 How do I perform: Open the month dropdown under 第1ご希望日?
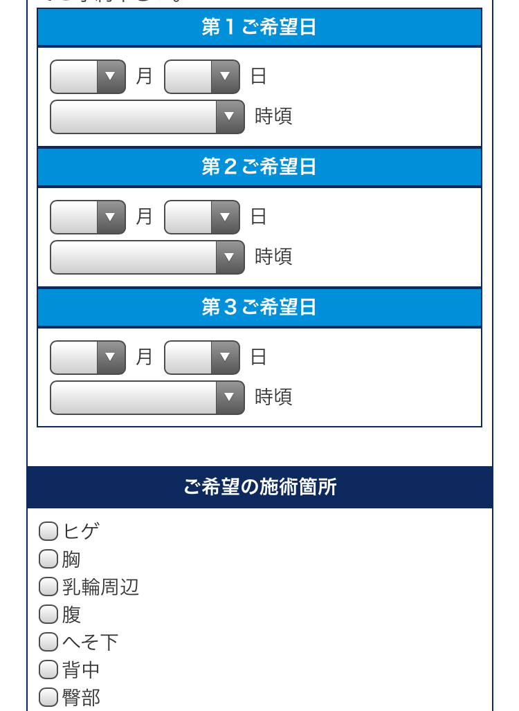tap(86, 76)
